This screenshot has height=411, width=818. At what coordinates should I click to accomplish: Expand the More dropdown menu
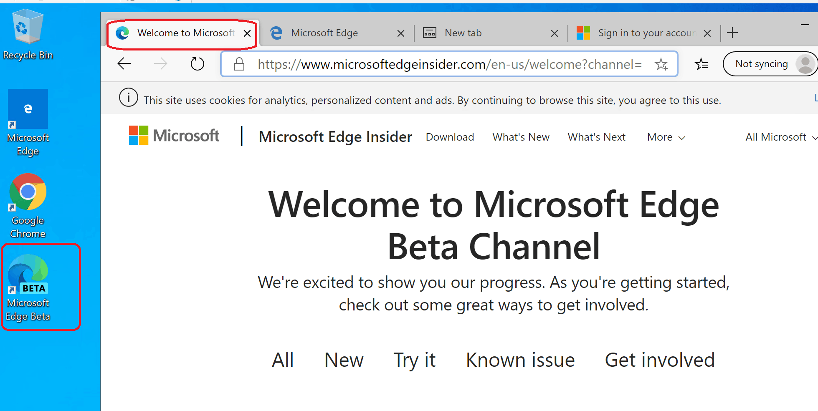click(666, 137)
